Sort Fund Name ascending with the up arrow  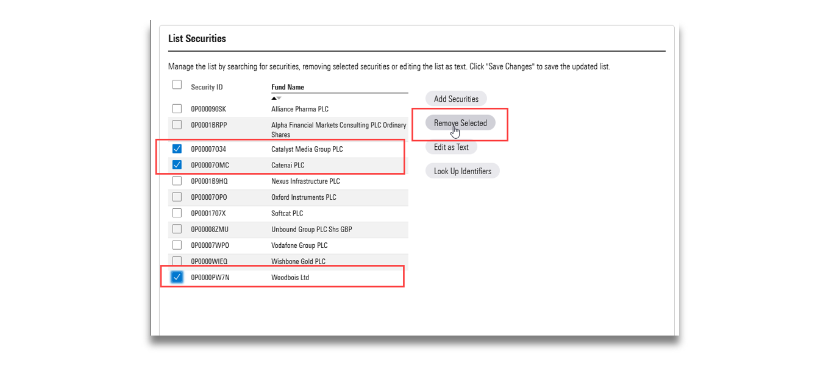274,97
